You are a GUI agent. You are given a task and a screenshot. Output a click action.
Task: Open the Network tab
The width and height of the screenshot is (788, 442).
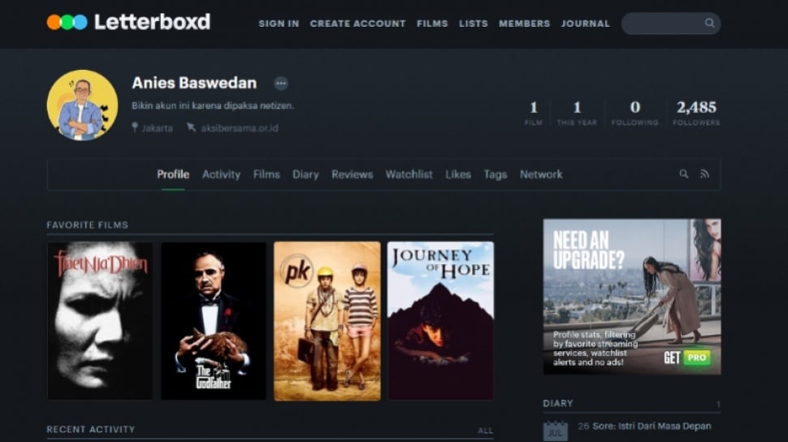point(541,175)
